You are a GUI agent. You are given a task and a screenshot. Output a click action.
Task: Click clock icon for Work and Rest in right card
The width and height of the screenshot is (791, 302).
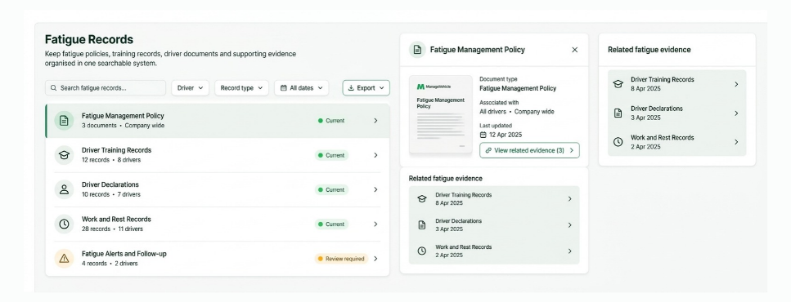point(618,142)
